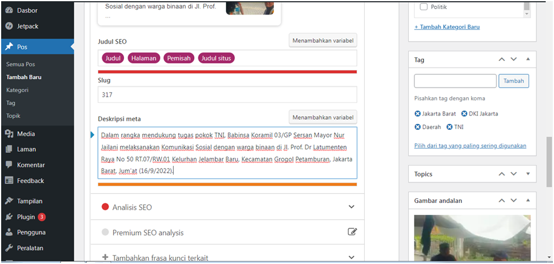Image resolution: width=554 pixels, height=264 pixels.
Task: Click the Jetpack icon in sidebar
Action: 9,26
